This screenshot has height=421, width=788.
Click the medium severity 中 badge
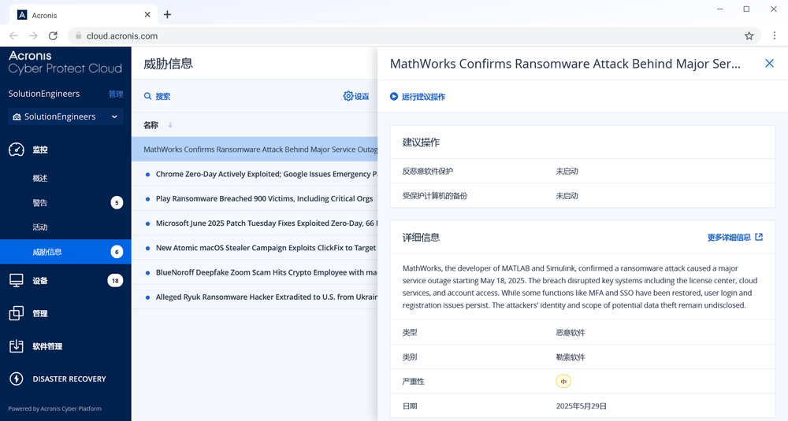pos(563,382)
